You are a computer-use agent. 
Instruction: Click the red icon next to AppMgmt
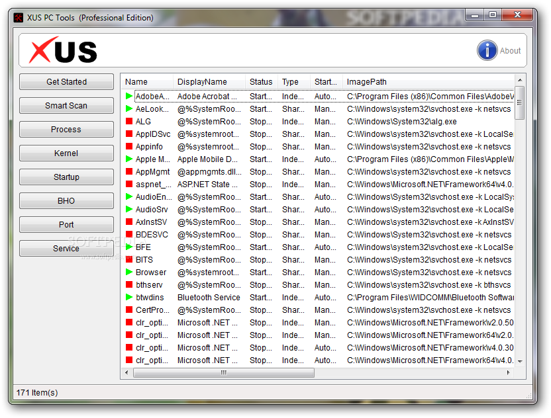(x=129, y=171)
